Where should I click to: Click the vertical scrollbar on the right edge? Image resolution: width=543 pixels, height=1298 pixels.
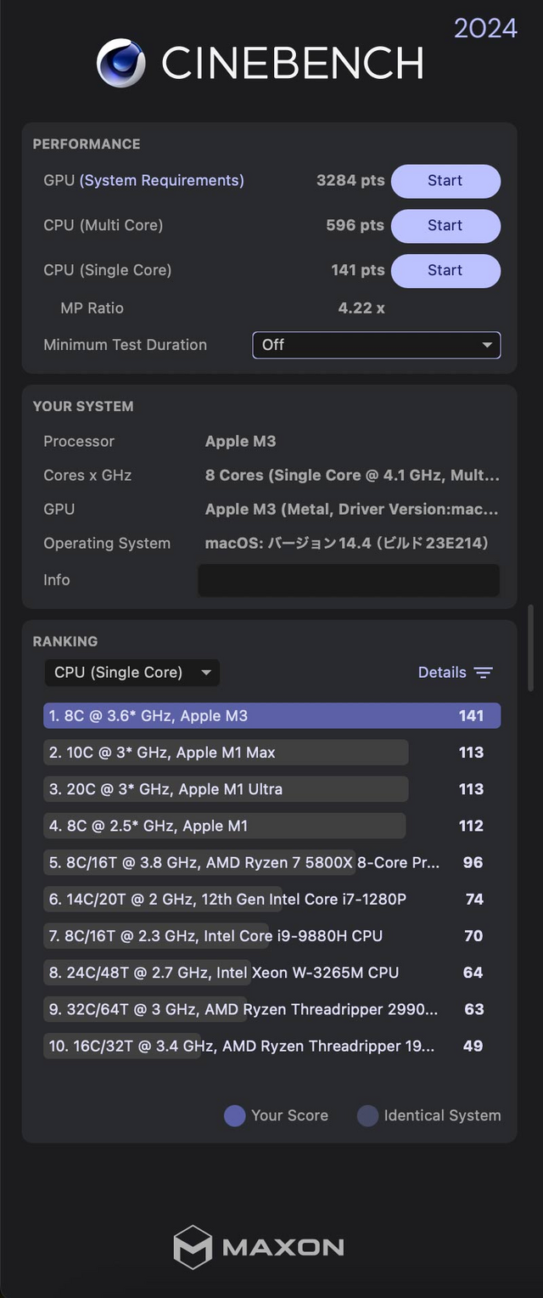531,646
